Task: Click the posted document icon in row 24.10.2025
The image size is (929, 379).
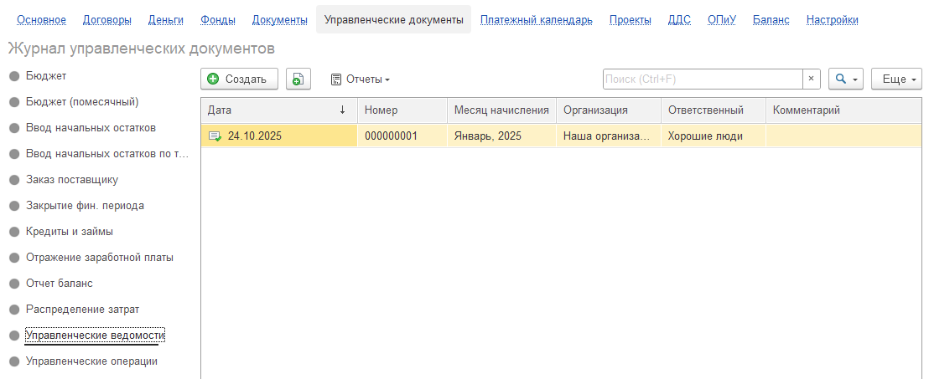Action: pos(214,136)
